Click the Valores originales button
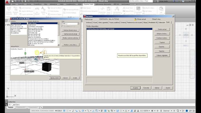The width and height of the screenshot is (201, 113). [x=162, y=55]
